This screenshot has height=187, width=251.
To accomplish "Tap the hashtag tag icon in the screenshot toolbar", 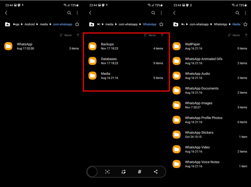I will coord(140,172).
